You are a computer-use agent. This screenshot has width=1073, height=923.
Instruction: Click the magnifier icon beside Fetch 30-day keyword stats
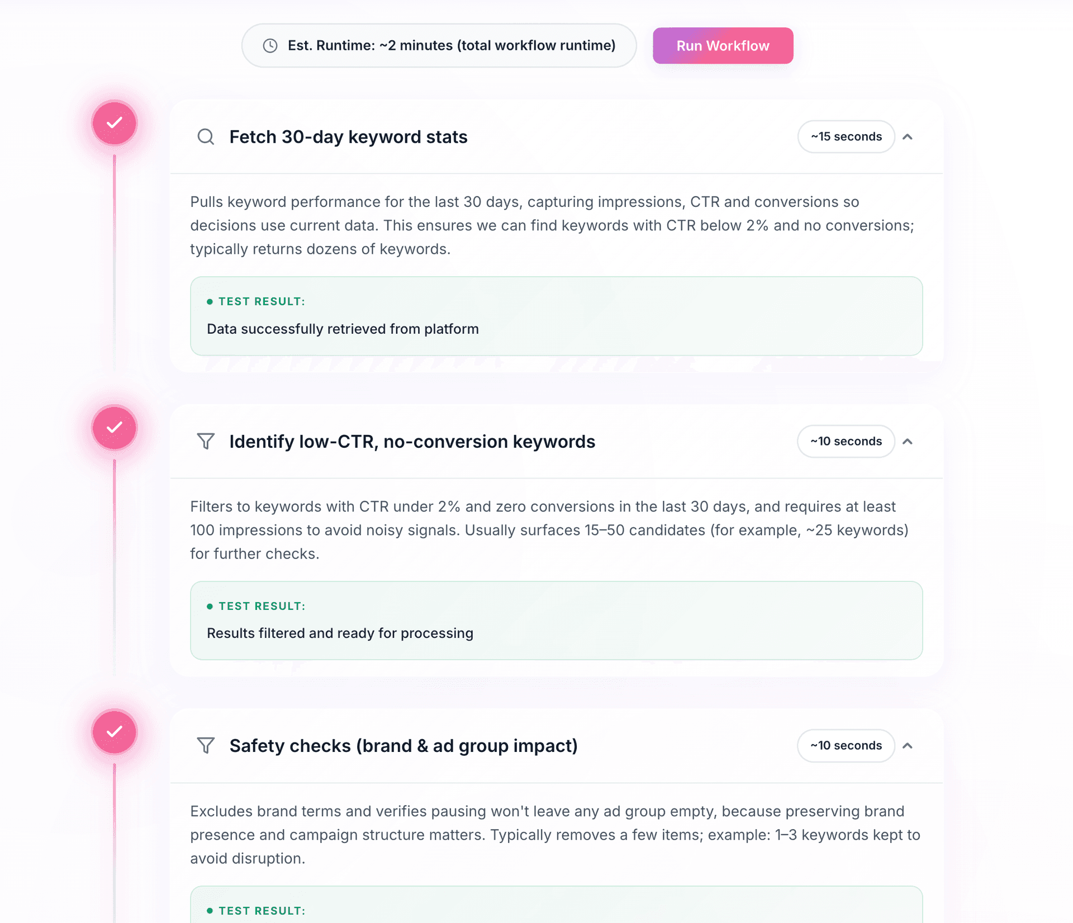(x=206, y=137)
